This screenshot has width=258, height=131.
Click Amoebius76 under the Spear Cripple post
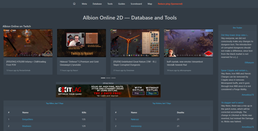248,95
